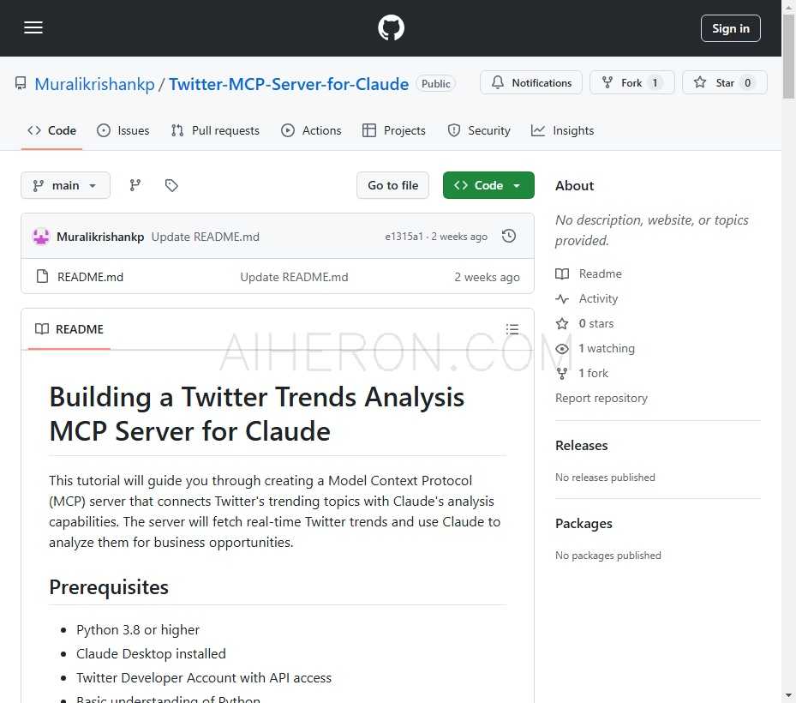Viewport: 796px width, 703px height.
Task: Open the Pull requests tab
Action: (215, 130)
